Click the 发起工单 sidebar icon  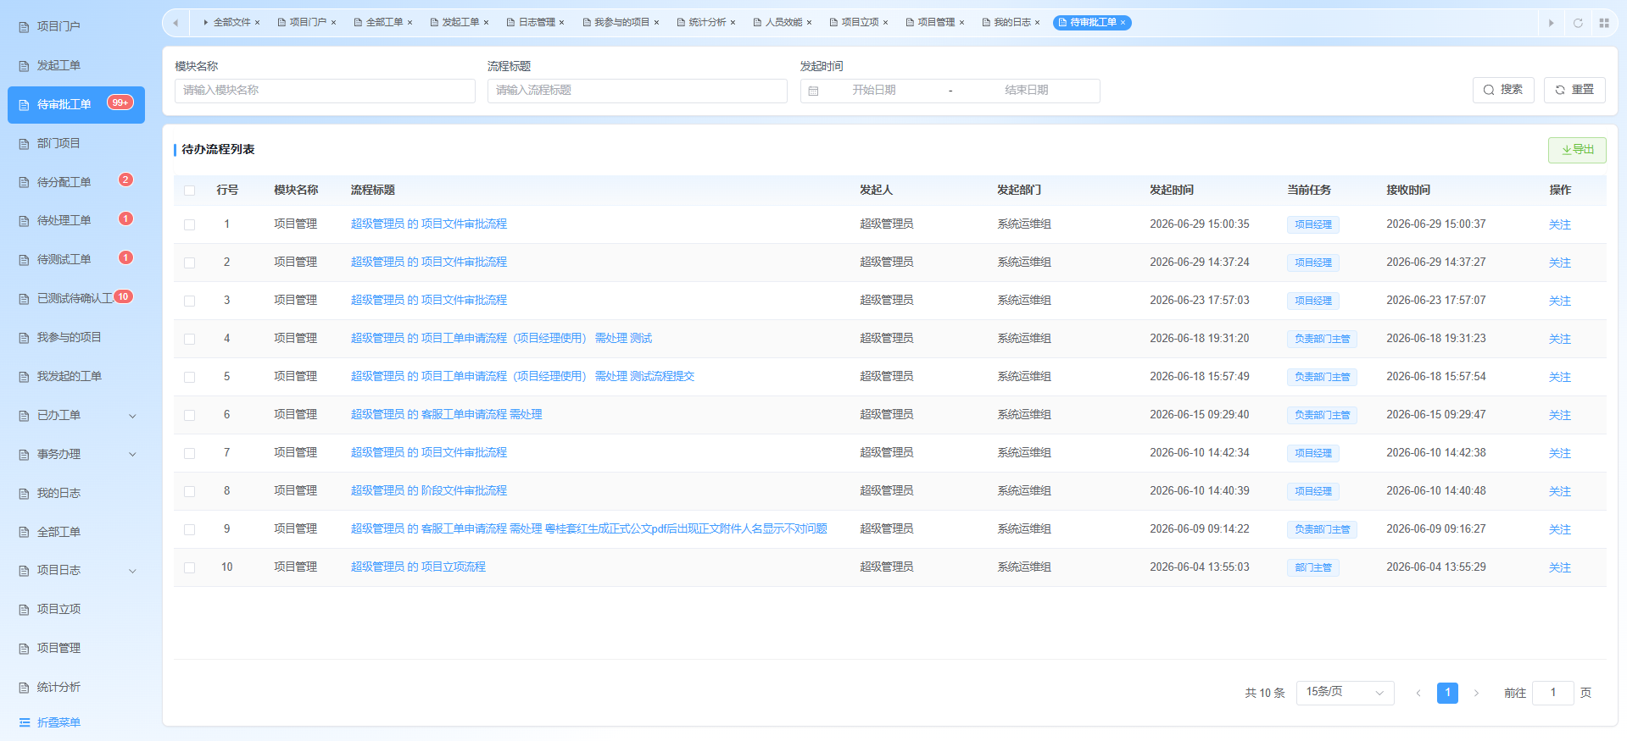pos(24,66)
